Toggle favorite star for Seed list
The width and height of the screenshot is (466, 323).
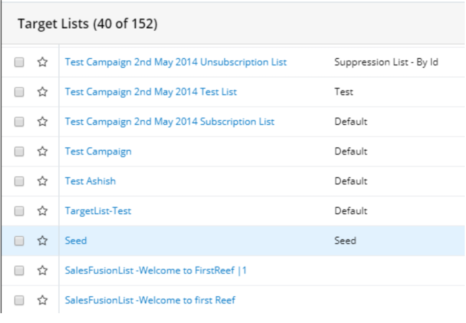click(43, 241)
